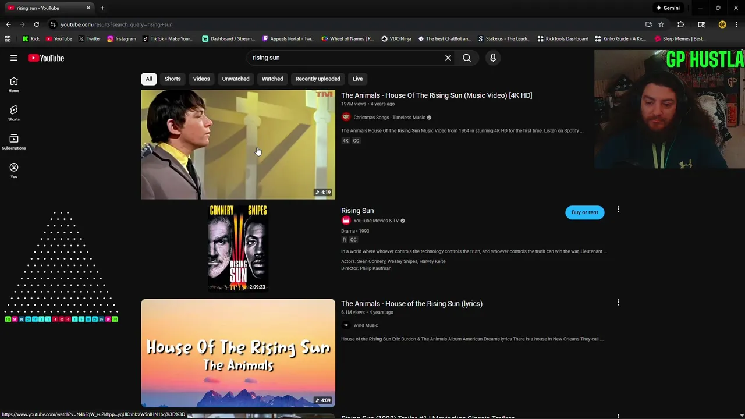This screenshot has height=419, width=745.
Task: Open lyrics video thumbnail by Wind Music
Action: point(238,353)
